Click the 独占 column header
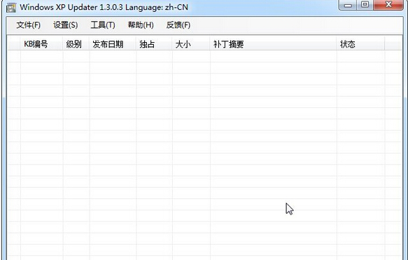Screen dimensions: 408x260 pos(154,44)
